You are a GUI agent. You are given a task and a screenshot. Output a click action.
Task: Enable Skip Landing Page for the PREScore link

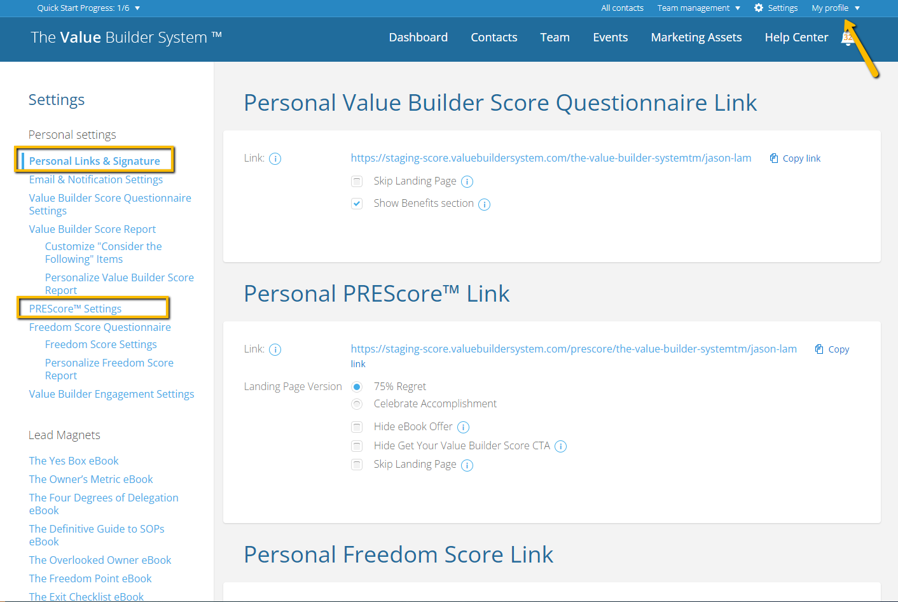(357, 465)
